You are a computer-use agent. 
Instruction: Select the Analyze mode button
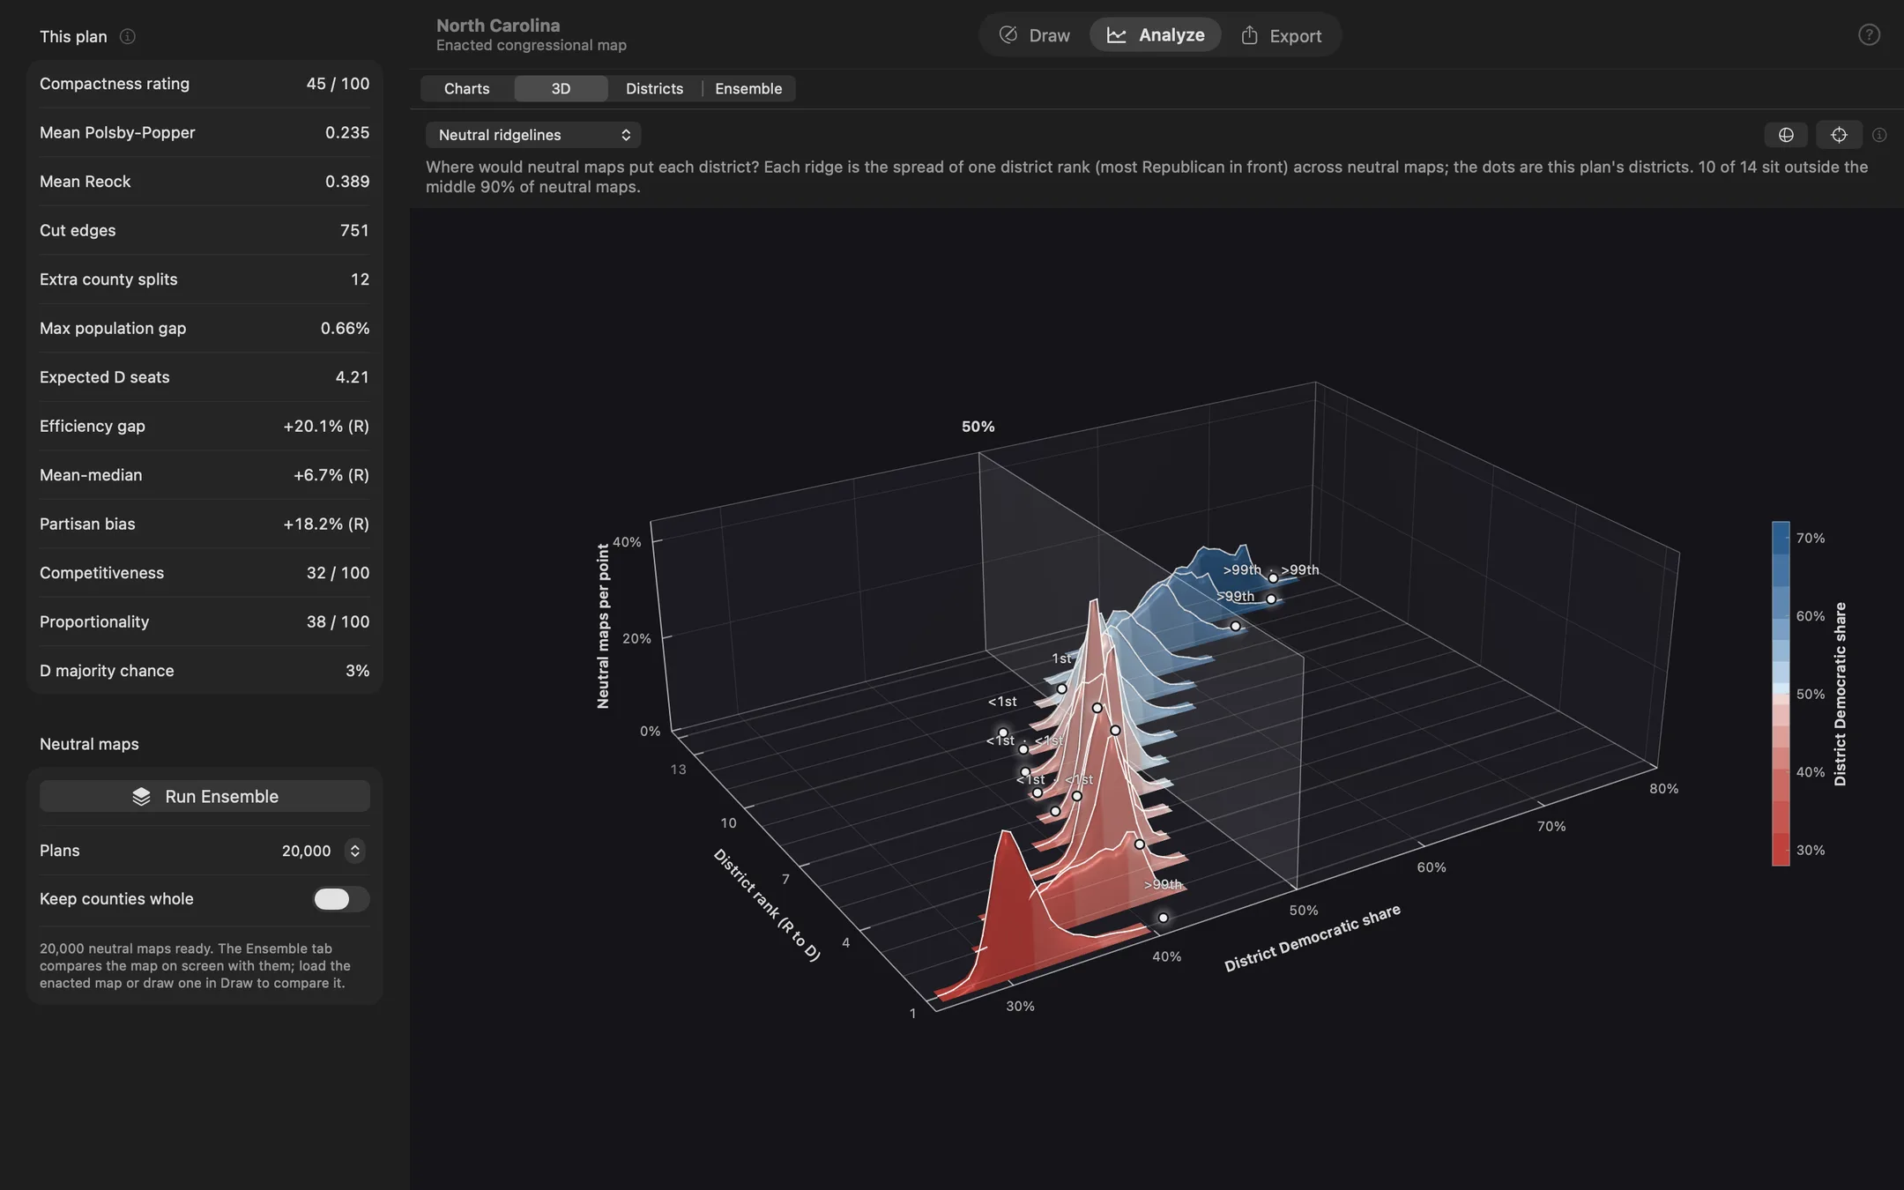click(x=1155, y=35)
